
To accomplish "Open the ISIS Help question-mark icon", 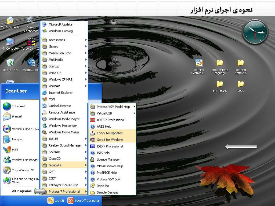I will (92, 153).
